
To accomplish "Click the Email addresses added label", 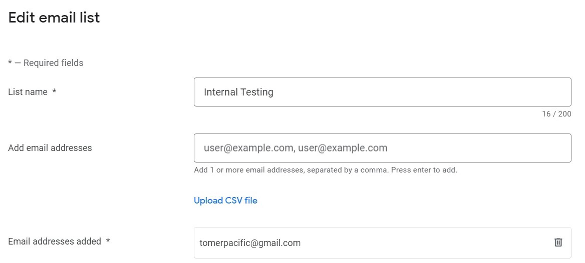I will click(55, 241).
